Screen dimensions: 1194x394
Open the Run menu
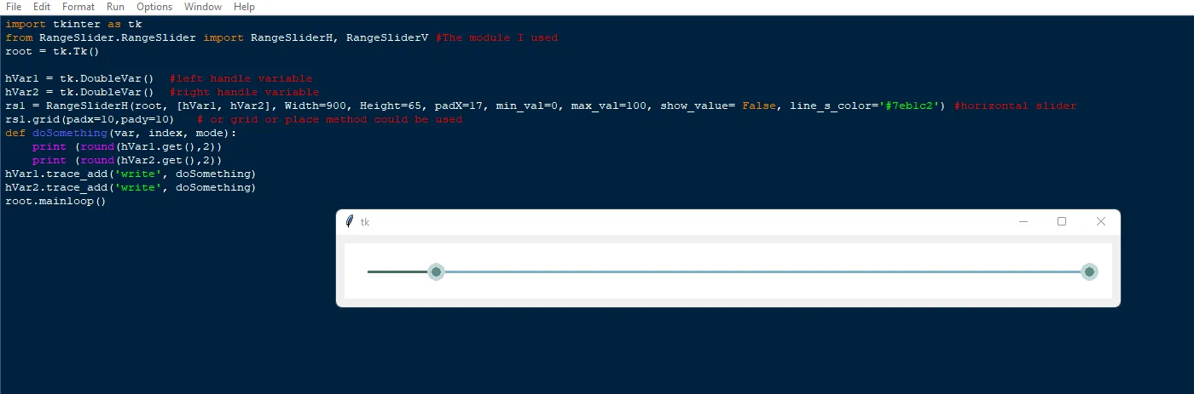[115, 7]
